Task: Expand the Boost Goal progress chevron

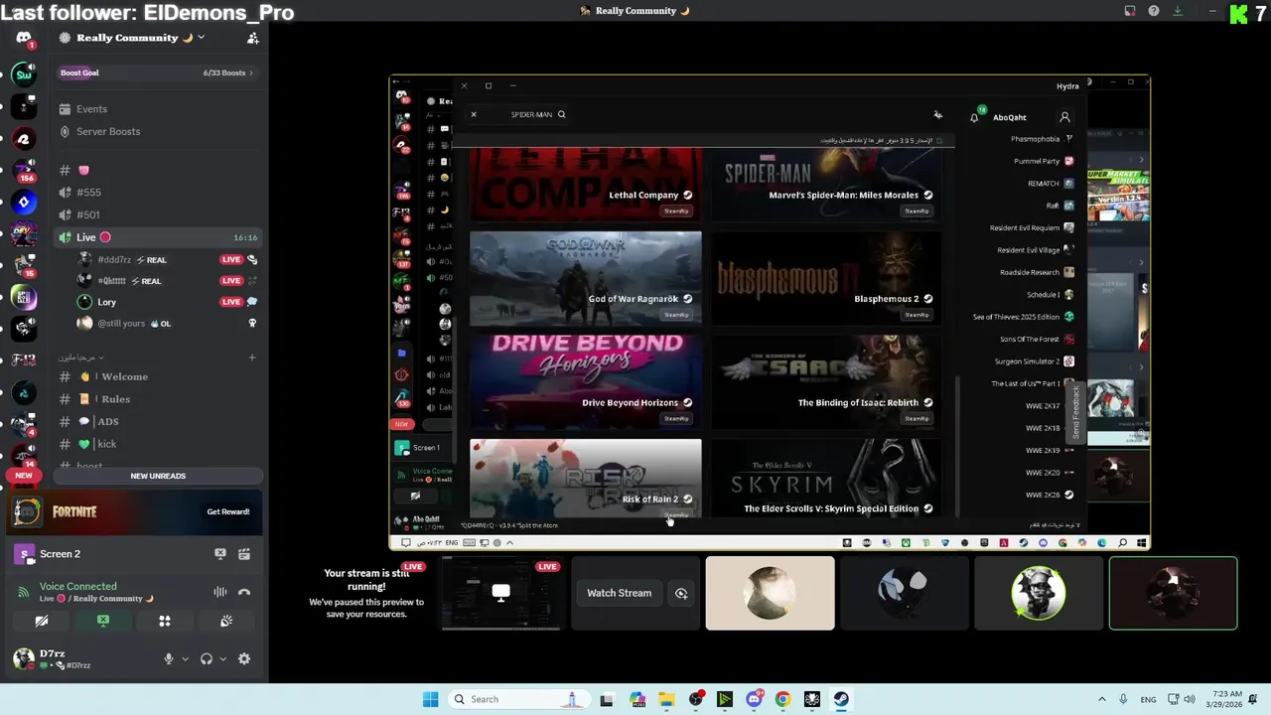Action: click(251, 72)
